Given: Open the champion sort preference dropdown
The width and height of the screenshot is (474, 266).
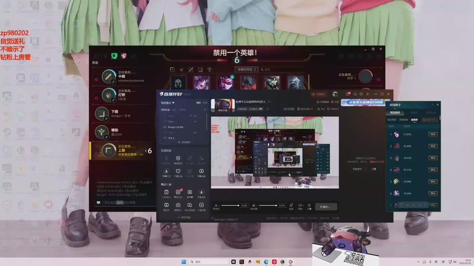Looking at the screenshot, I should click(246, 69).
